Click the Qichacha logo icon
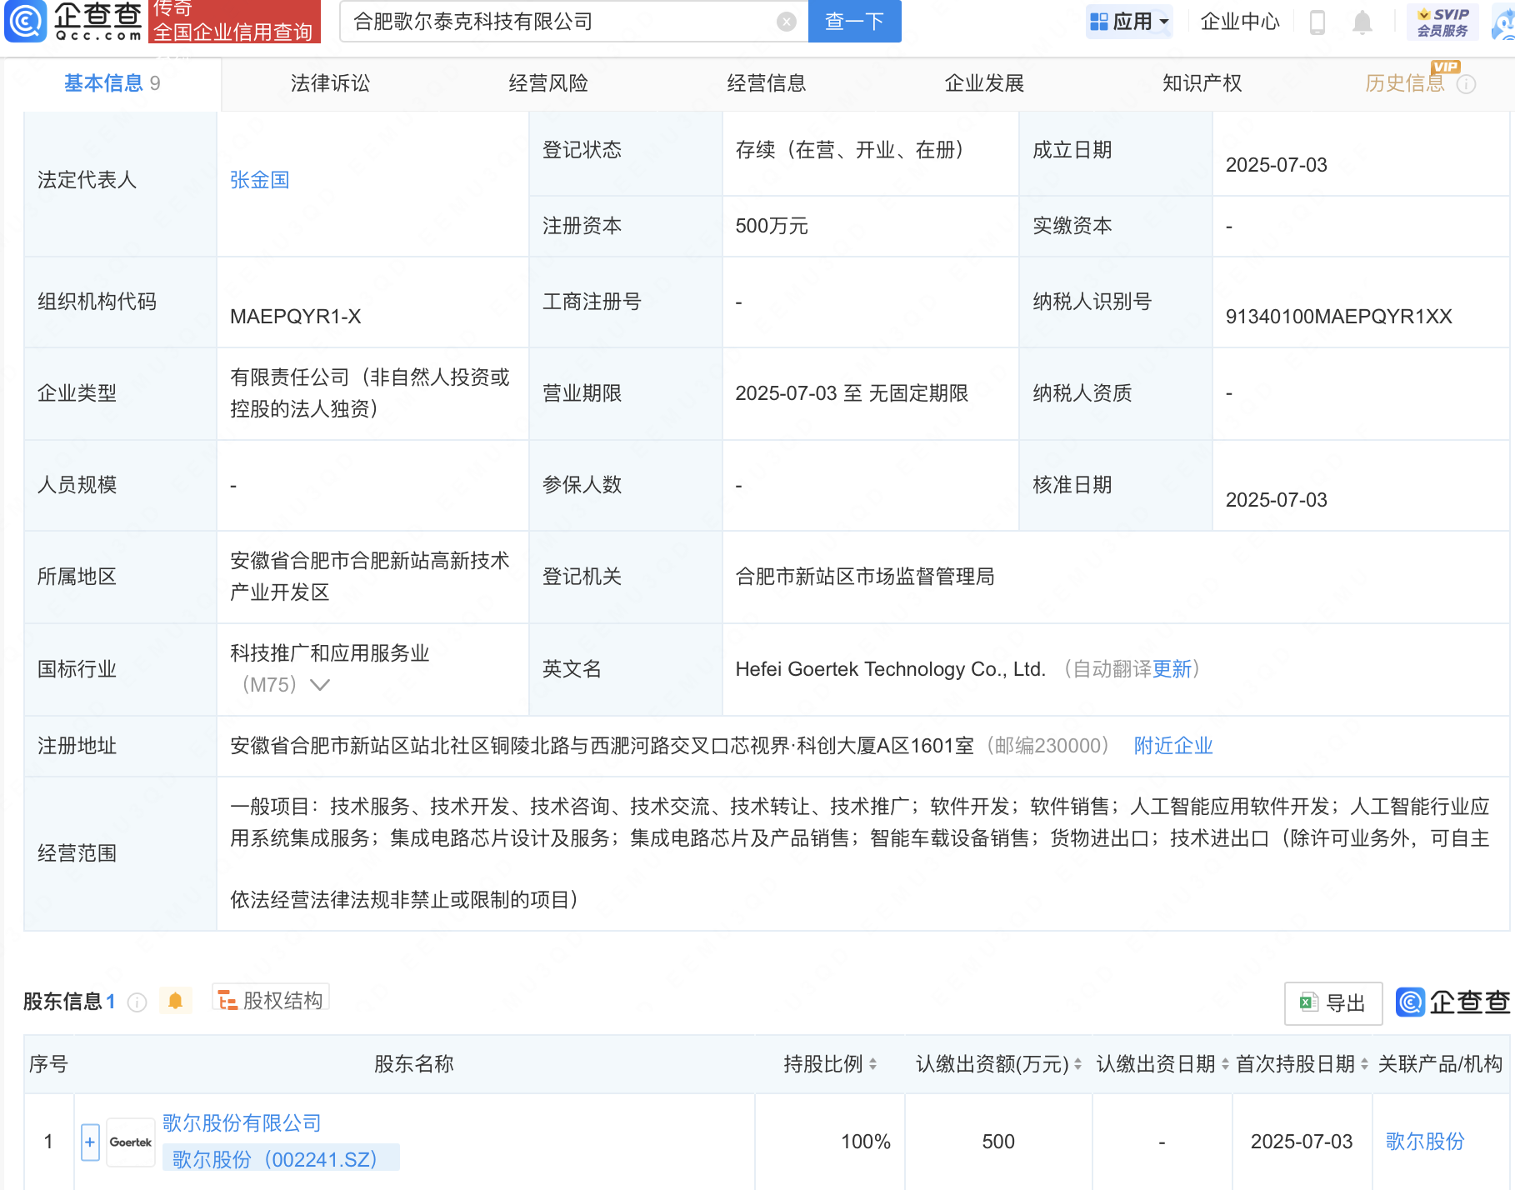The width and height of the screenshot is (1515, 1190). (25, 22)
